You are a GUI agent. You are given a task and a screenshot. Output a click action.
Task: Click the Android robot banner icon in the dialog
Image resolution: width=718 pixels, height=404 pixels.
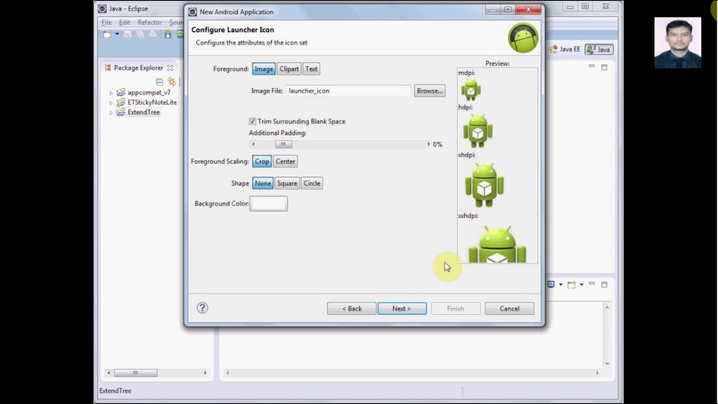point(523,38)
